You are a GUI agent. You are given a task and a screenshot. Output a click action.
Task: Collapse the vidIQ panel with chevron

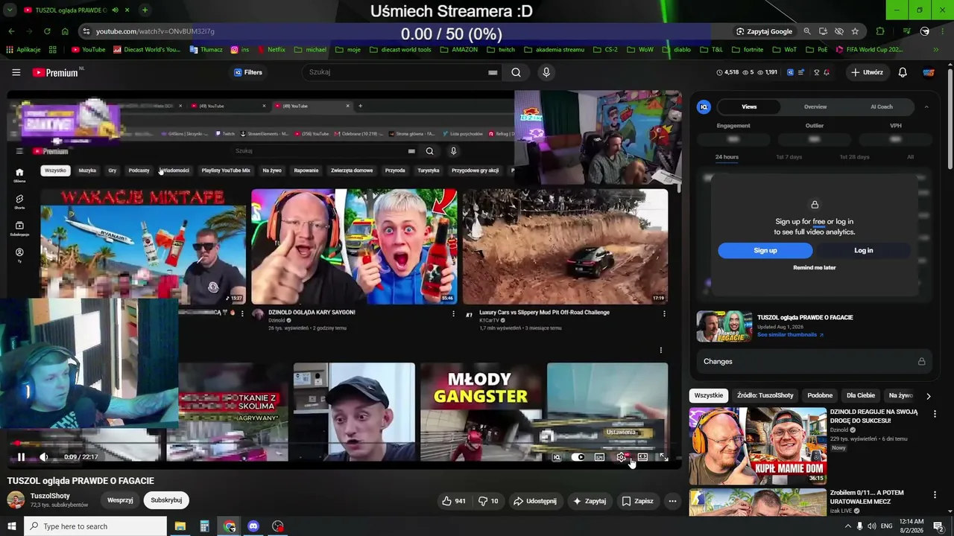pyautogui.click(x=926, y=107)
